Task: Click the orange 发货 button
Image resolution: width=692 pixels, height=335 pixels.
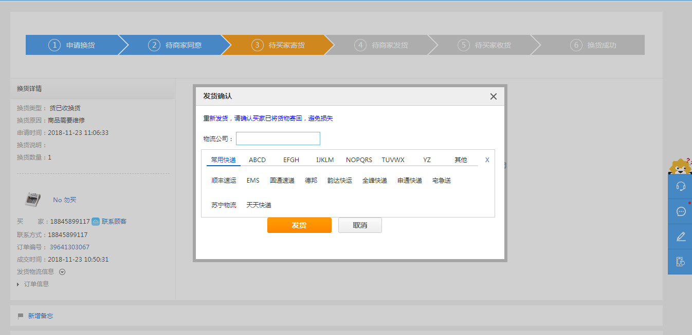Action: point(299,225)
